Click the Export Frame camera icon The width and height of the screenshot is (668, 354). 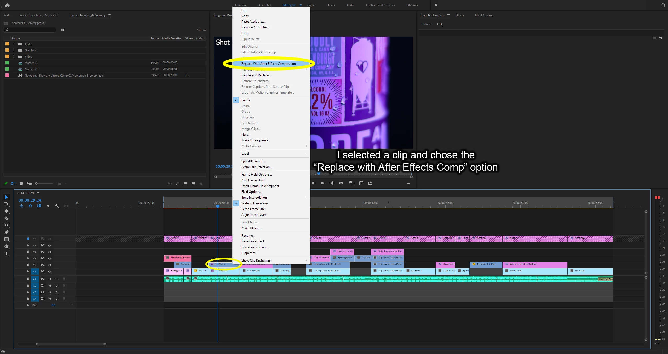click(341, 183)
